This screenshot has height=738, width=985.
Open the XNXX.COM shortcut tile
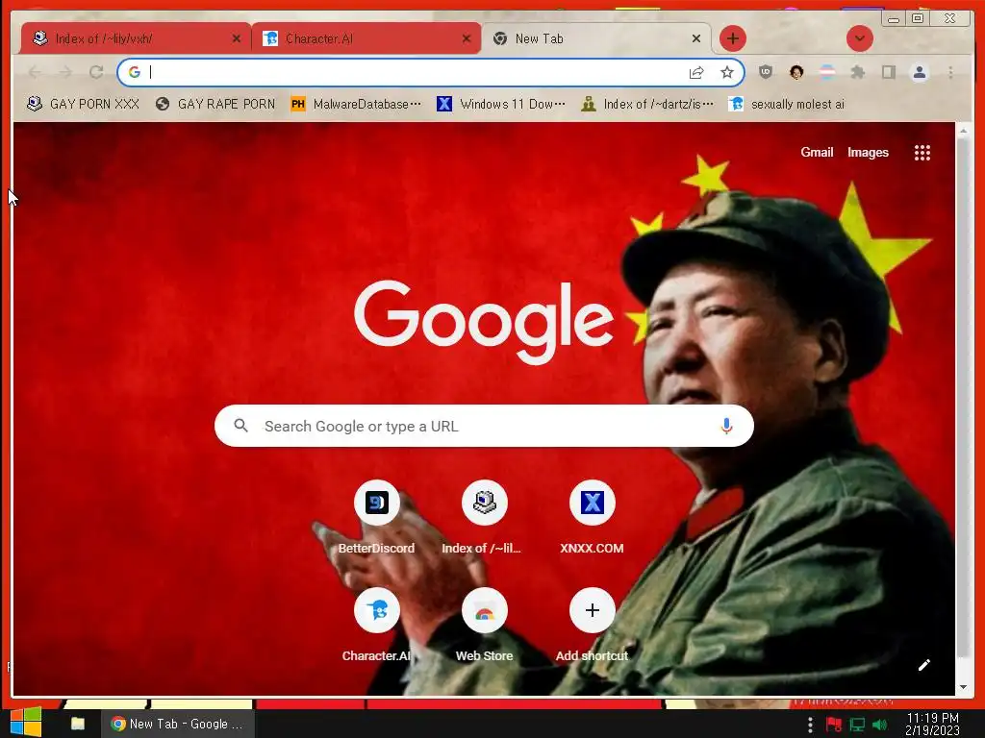(x=592, y=518)
